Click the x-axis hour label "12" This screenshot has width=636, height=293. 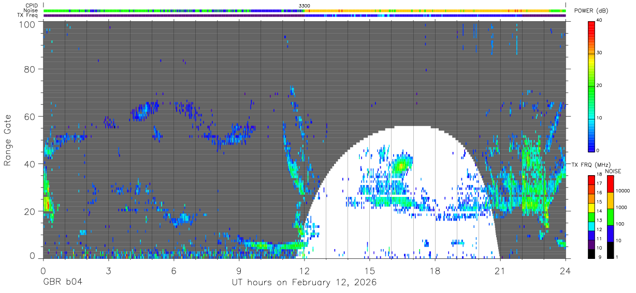(304, 270)
